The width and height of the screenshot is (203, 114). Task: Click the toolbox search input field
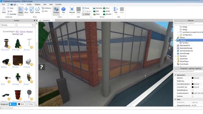coord(26,25)
